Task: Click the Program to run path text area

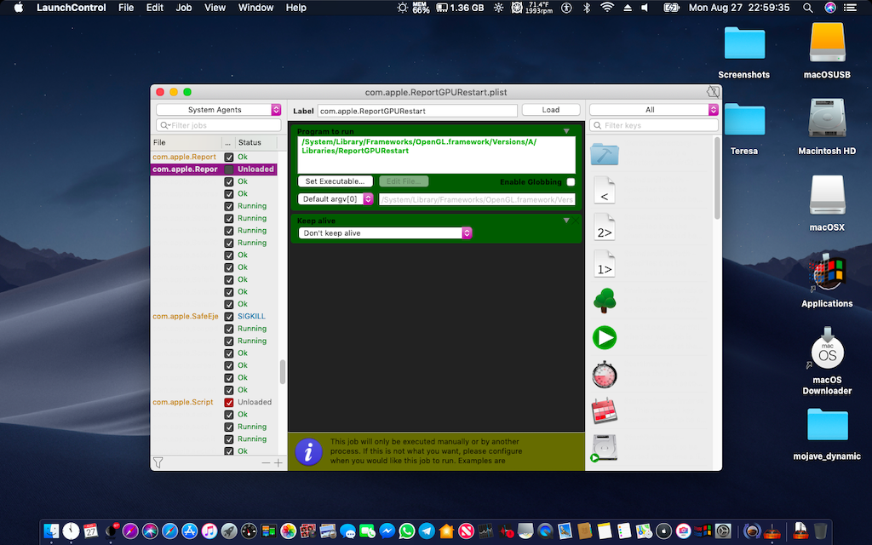Action: coord(437,155)
